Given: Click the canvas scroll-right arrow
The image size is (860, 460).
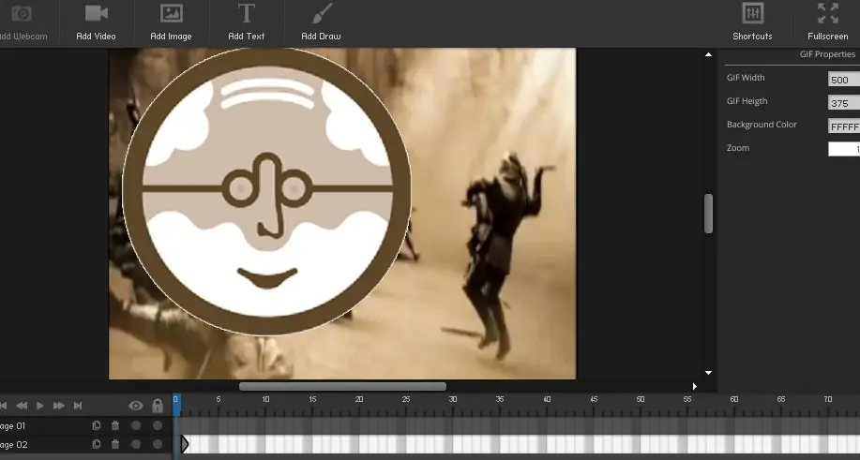Looking at the screenshot, I should pos(694,387).
